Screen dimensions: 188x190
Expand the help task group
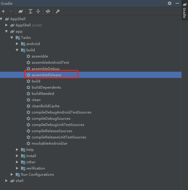point(17,150)
